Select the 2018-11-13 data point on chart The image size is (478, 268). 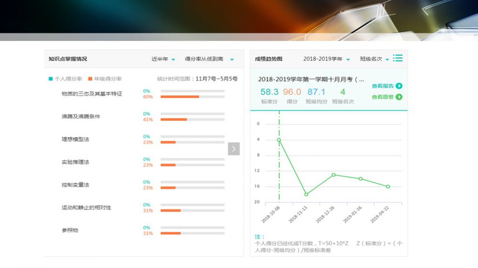pos(306,194)
